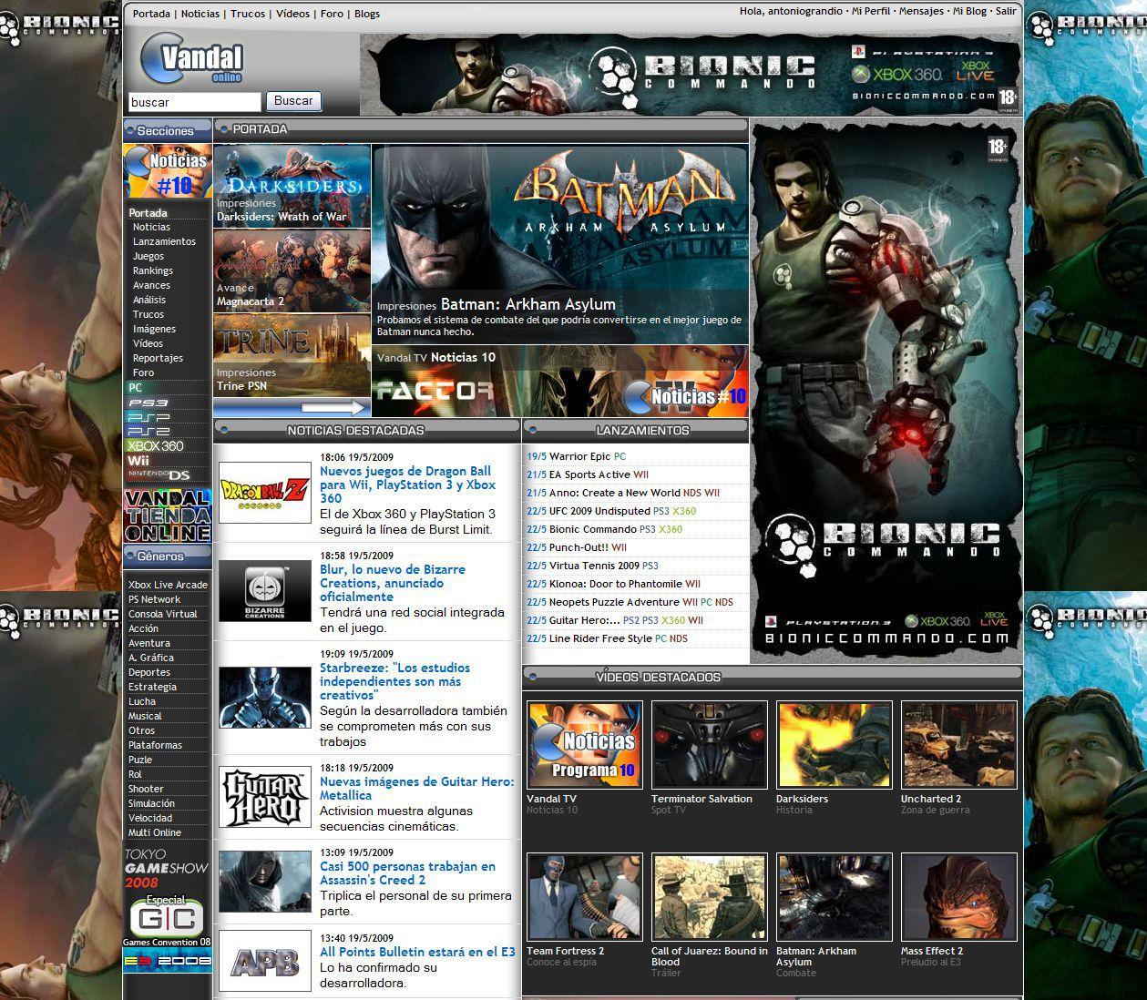Screen dimensions: 1147x1000
Task: Open Blogs in the top navigation
Action: click(367, 14)
